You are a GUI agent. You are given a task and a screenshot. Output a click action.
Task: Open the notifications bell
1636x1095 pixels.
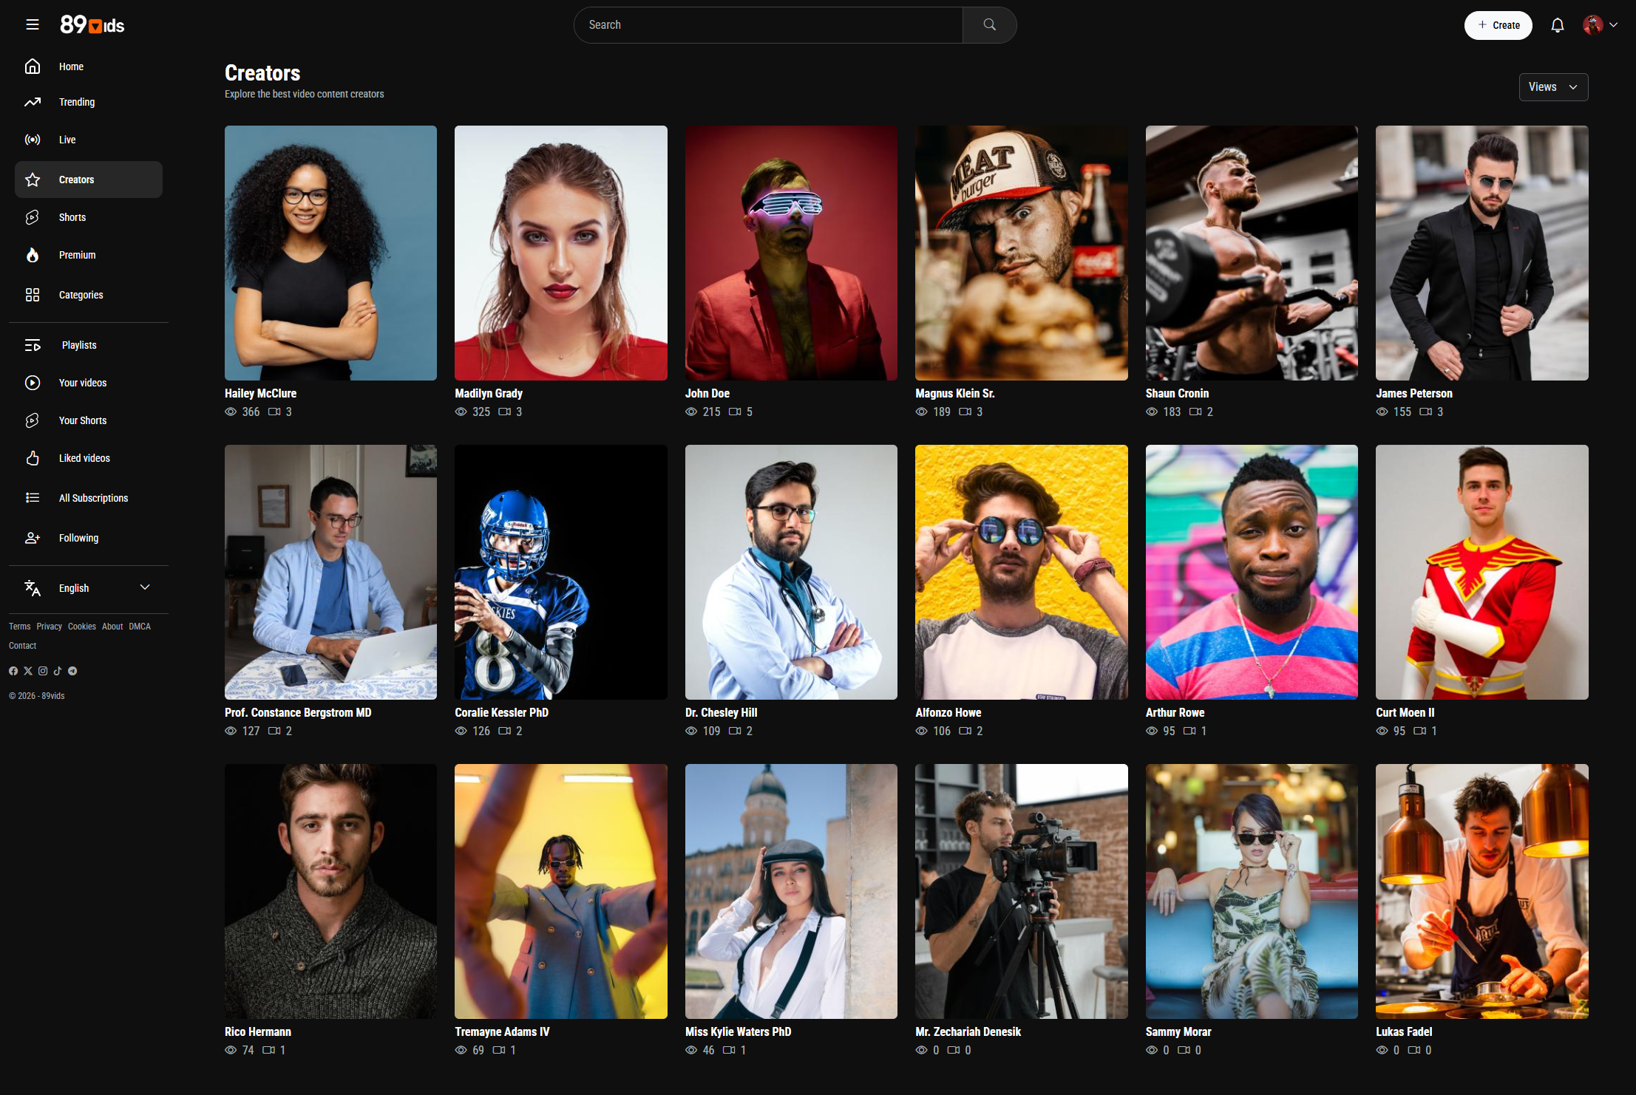pyautogui.click(x=1557, y=25)
